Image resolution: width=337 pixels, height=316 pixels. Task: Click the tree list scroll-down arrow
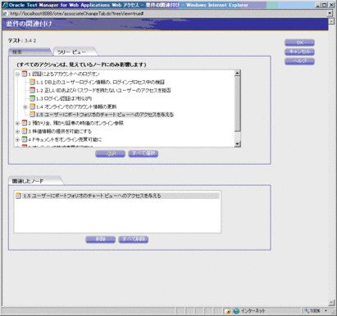pyautogui.click(x=237, y=144)
